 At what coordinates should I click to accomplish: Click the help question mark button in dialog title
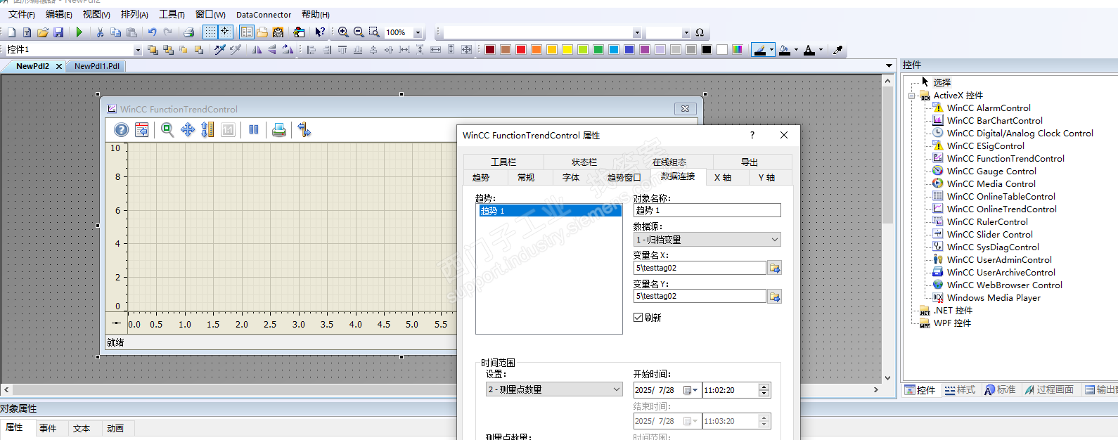752,135
